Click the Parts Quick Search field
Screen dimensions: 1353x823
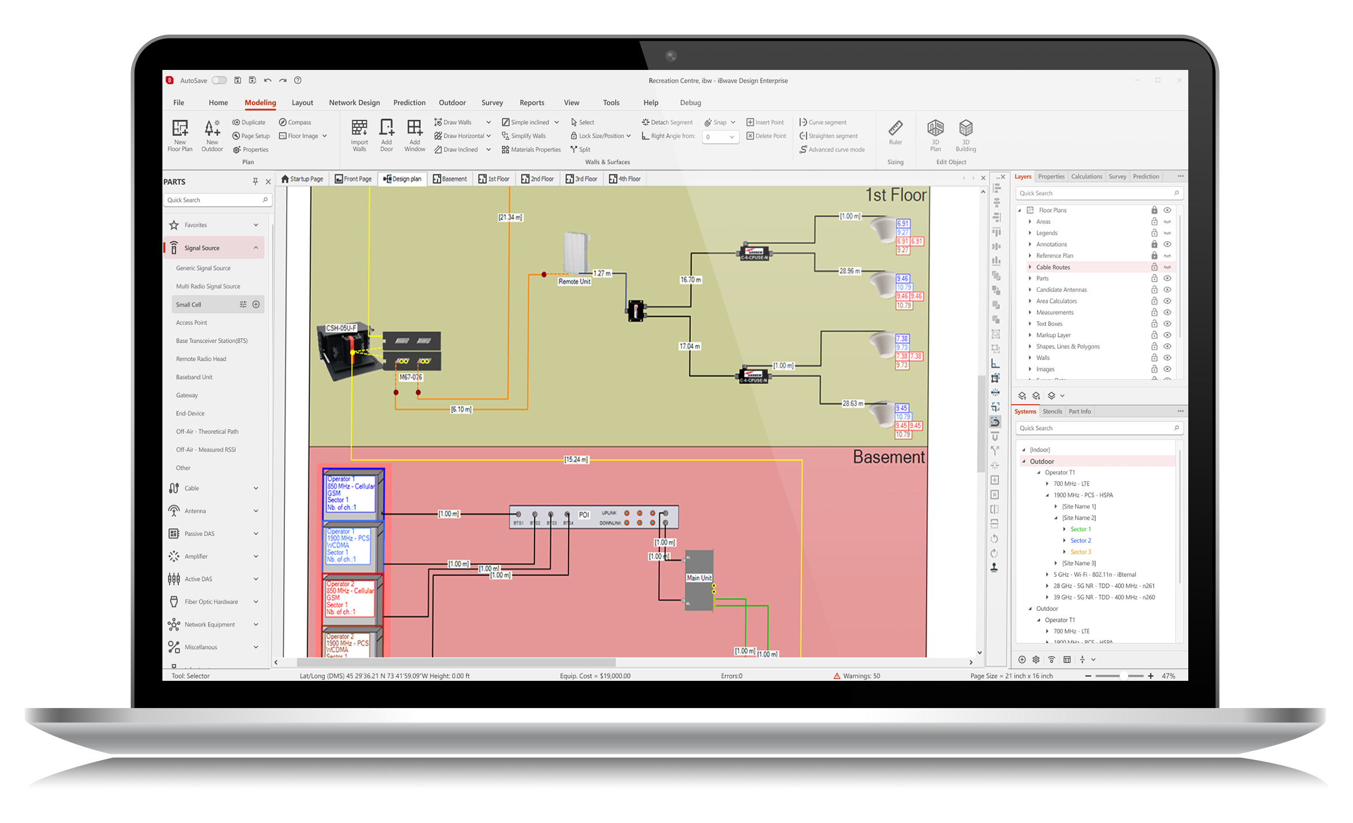pos(213,200)
